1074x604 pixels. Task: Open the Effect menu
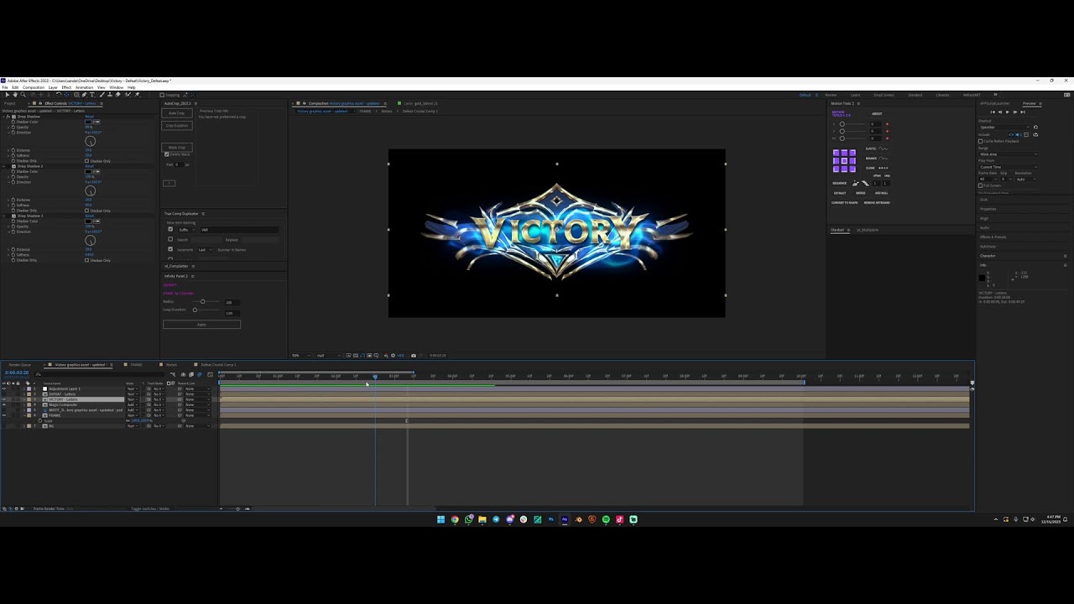(65, 87)
